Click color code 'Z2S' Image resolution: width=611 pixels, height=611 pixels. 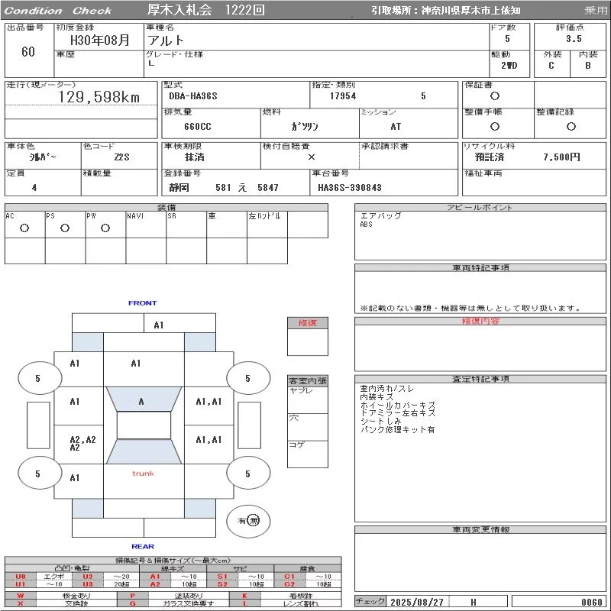point(121,157)
